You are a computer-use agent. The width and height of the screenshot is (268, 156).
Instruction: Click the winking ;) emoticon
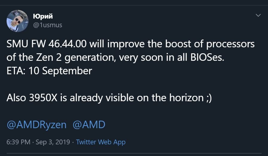(x=209, y=98)
